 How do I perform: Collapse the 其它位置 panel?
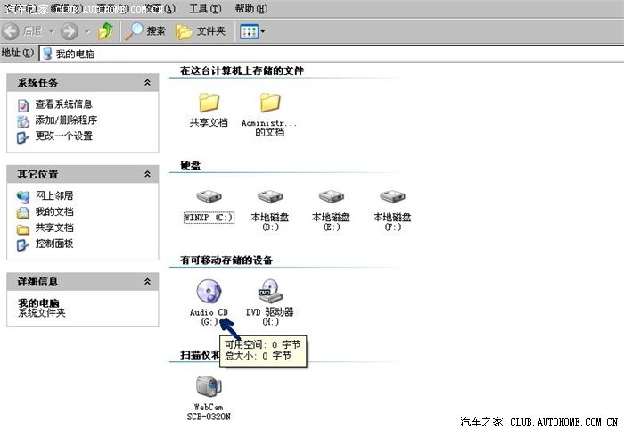(x=147, y=174)
